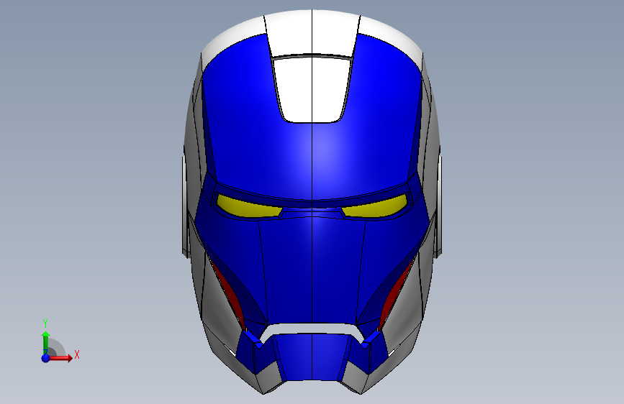Click the red X axis arrow of triad
624x404 pixels.
(x=62, y=358)
